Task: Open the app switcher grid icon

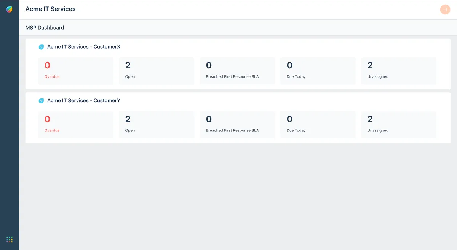Action: pos(10,239)
